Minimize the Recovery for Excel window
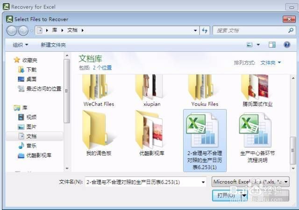299x210 pixels. point(292,7)
